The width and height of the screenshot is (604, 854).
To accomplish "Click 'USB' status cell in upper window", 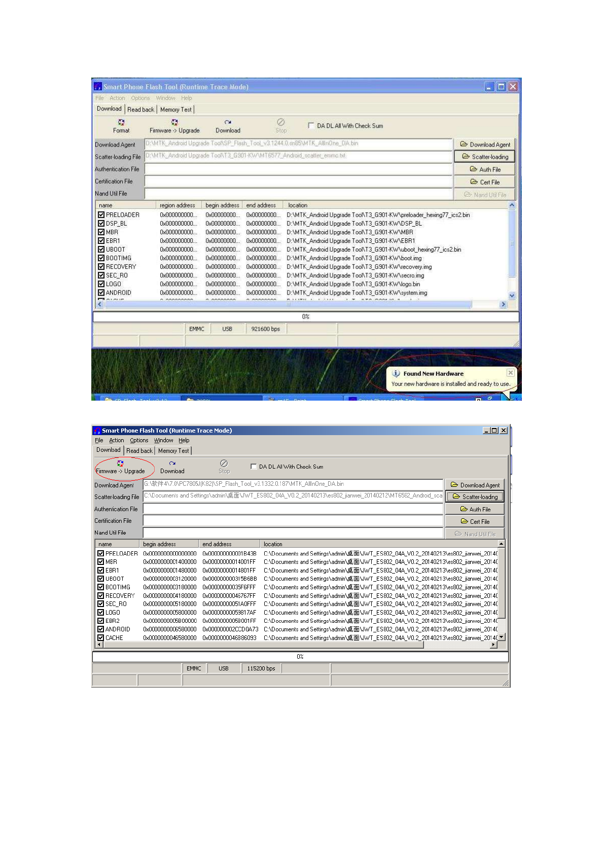I will pos(227,329).
